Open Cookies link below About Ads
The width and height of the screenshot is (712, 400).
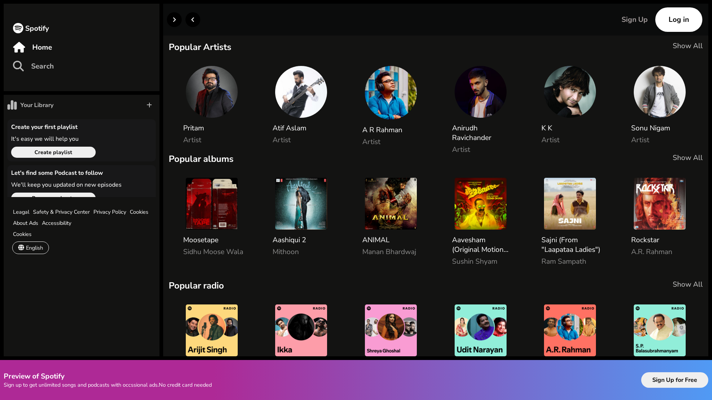click(22, 234)
